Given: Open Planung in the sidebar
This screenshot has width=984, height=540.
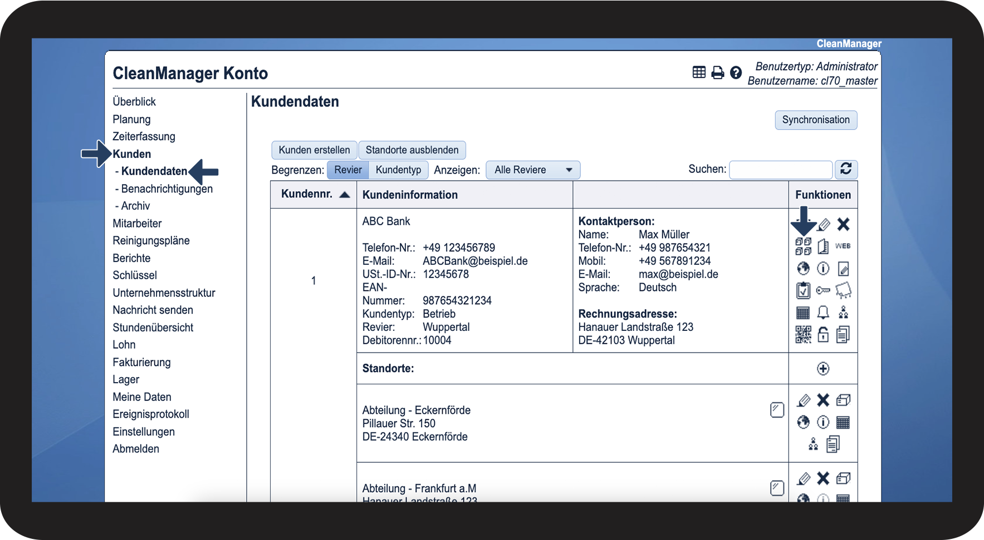Looking at the screenshot, I should pos(131,119).
